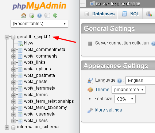The height and width of the screenshot is (133, 155).
Task: Select the geraldbe_wp401 database
Action: (x=34, y=37)
